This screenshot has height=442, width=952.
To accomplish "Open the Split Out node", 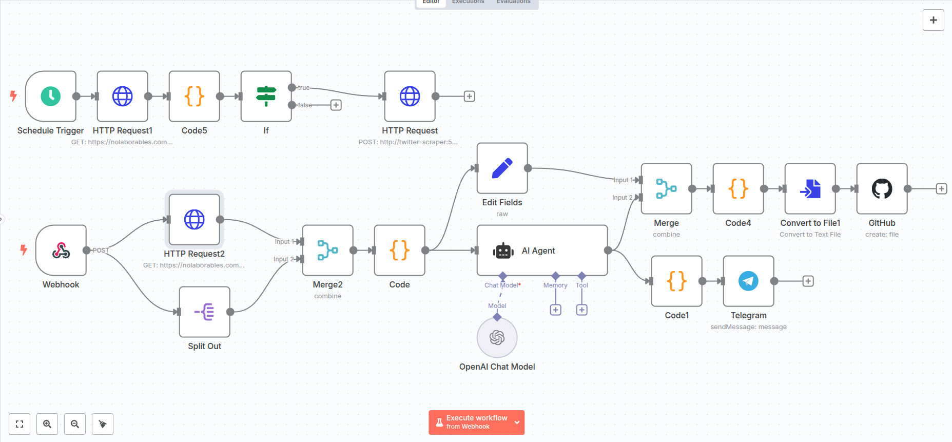I will (204, 312).
